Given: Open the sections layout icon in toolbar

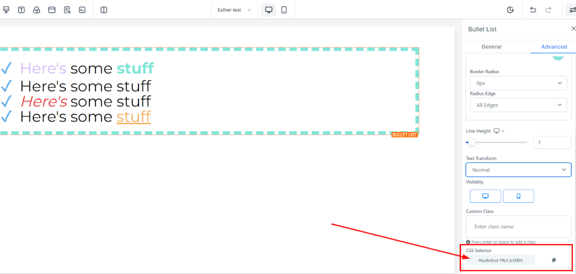Looking at the screenshot, I should pyautogui.click(x=52, y=10).
